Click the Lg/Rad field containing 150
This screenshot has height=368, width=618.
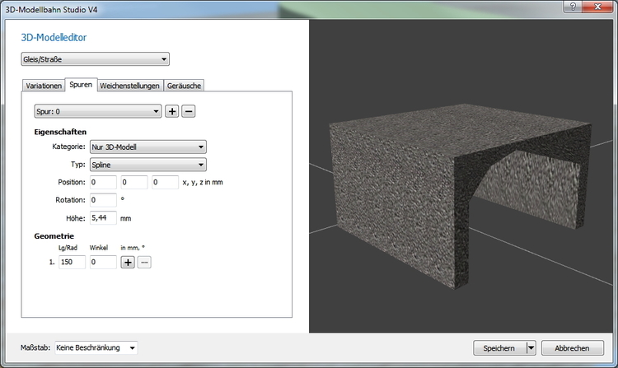(x=72, y=263)
